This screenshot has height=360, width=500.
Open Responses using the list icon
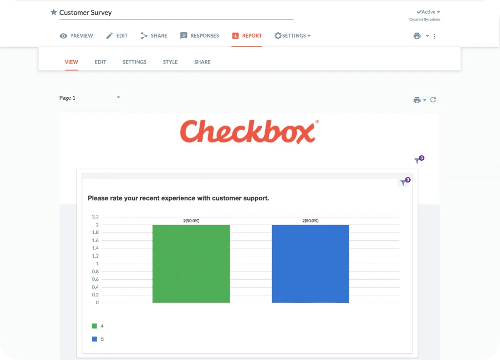coord(183,35)
